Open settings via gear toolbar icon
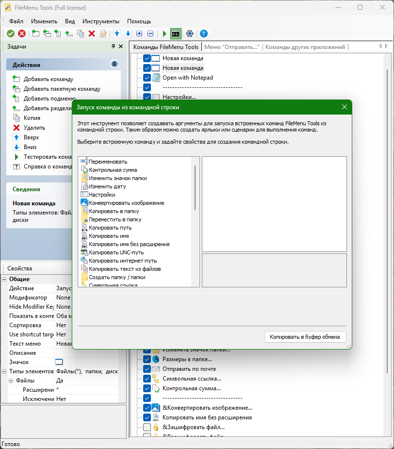Screen dimensions: 394x449 190,33
